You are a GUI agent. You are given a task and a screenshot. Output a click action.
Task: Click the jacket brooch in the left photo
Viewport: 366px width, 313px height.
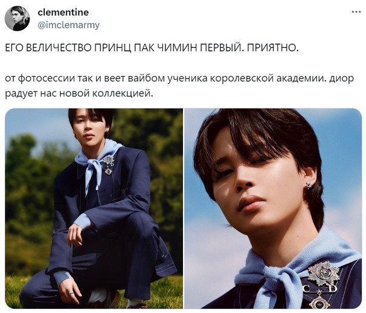(108, 165)
